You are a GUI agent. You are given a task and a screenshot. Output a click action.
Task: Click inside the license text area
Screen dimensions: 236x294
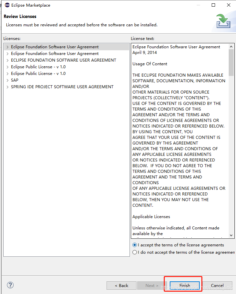(180, 141)
